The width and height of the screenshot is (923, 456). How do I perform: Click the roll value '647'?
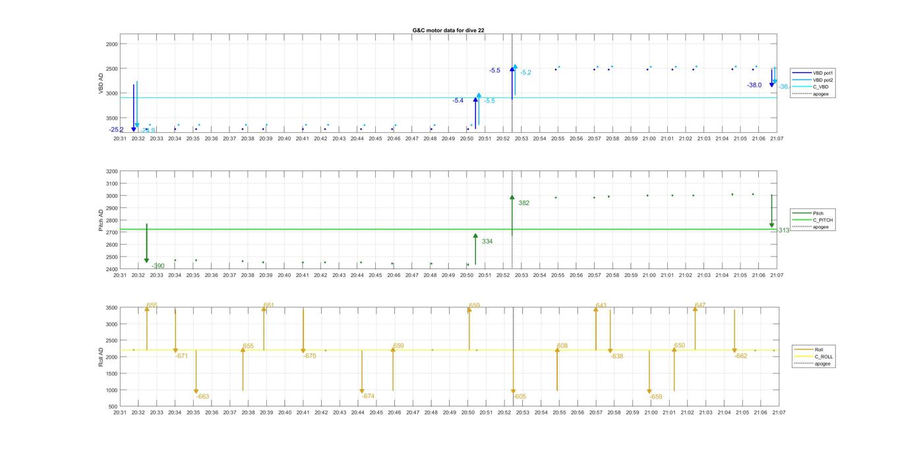700,305
